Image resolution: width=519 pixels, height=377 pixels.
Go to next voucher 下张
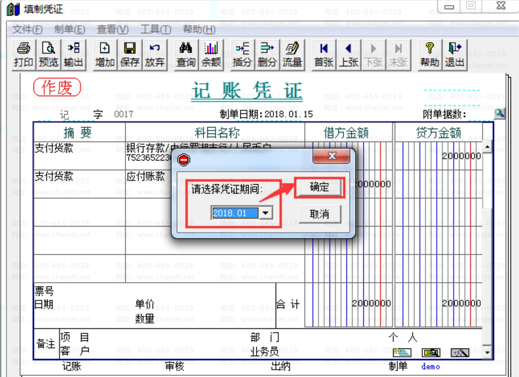click(x=374, y=55)
